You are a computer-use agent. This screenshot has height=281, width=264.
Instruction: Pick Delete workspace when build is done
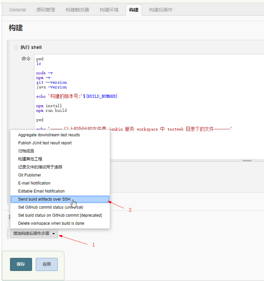click(x=60, y=223)
